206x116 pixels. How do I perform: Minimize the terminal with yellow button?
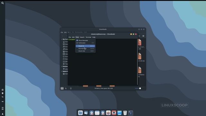point(131,34)
